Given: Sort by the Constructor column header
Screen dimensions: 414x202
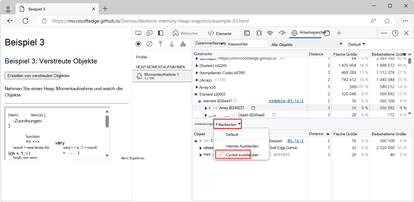Looking at the screenshot, I should [x=250, y=54].
